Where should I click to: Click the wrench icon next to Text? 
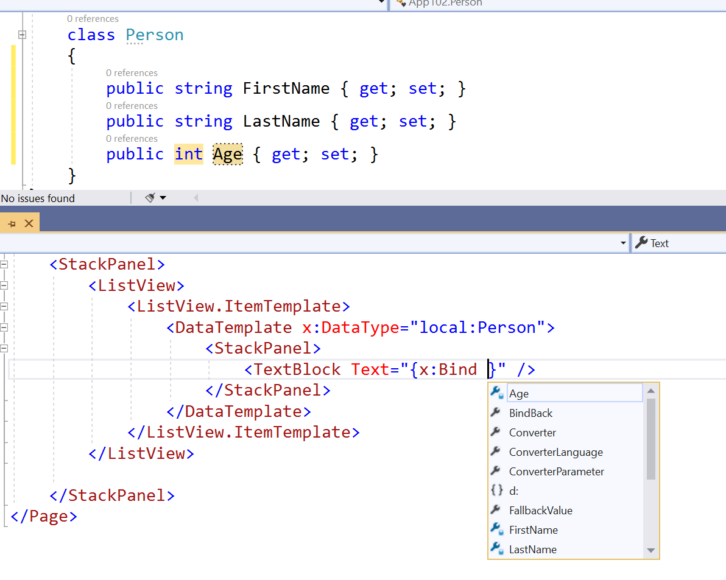point(643,243)
